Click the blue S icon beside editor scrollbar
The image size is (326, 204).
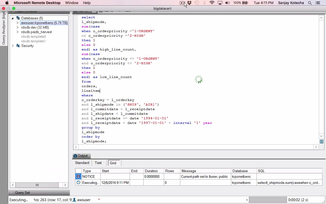coord(321,142)
